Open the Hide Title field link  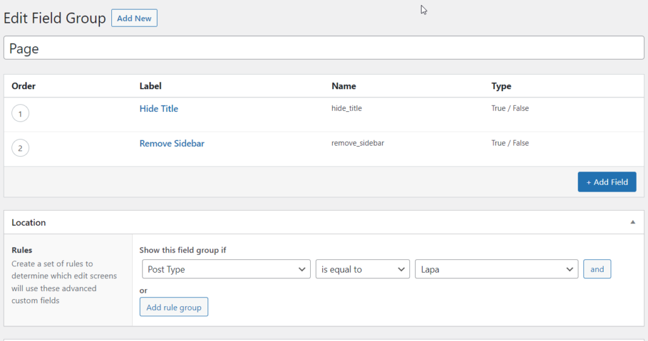159,109
